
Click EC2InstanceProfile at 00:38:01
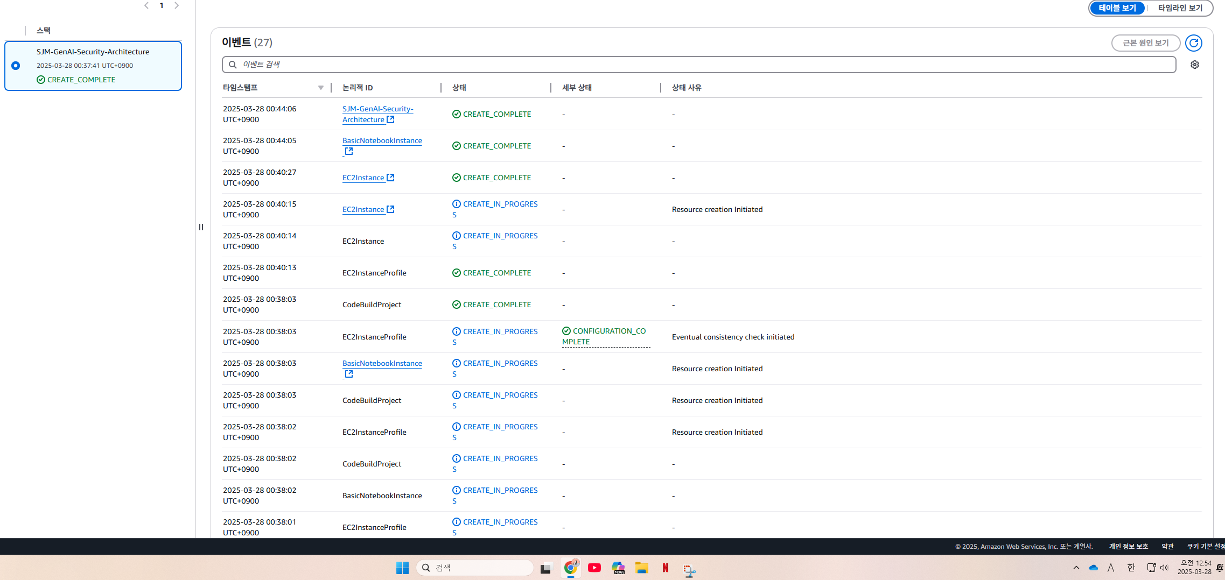click(374, 527)
